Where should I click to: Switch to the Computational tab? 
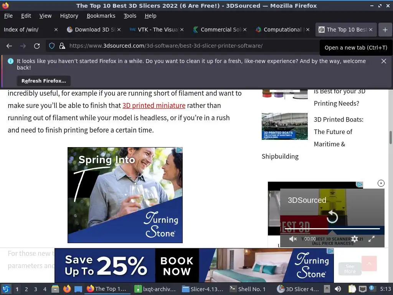click(280, 30)
